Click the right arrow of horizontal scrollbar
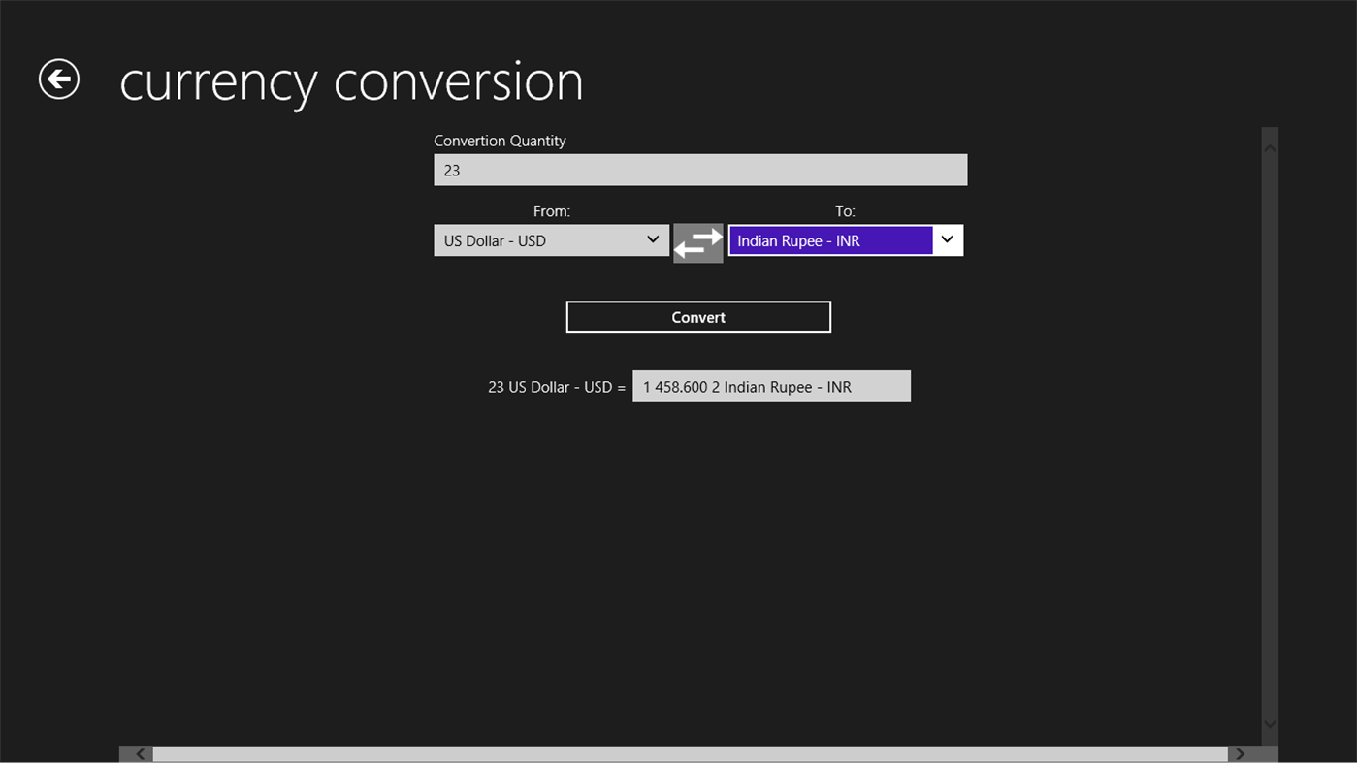This screenshot has width=1357, height=763. [1239, 753]
